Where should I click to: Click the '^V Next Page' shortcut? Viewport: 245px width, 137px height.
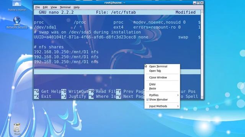[x=130, y=96]
